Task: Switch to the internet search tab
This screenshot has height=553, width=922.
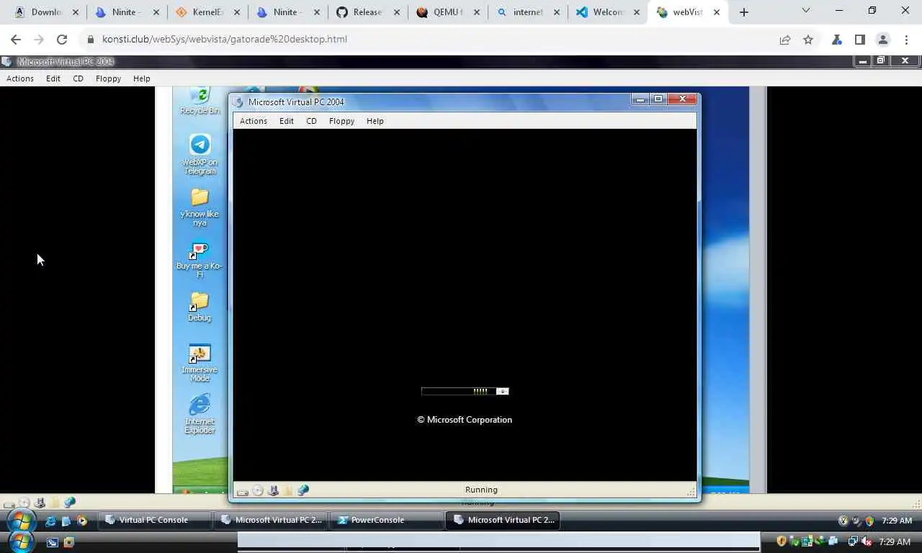Action: coord(527,12)
